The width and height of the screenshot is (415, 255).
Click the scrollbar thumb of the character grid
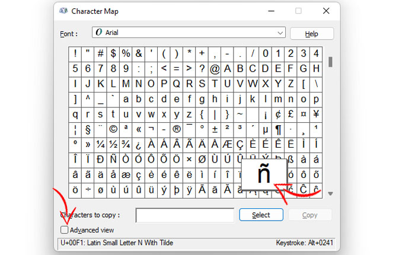pos(330,62)
